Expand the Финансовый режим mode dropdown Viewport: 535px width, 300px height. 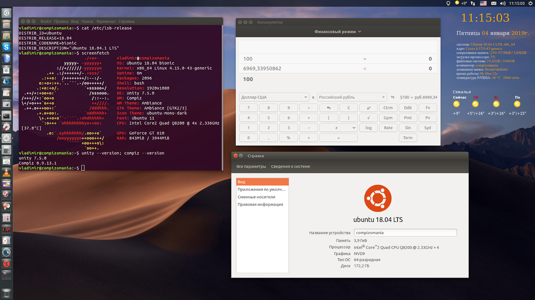tap(338, 32)
